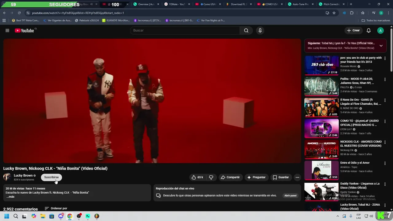
Task: Go to YouTube home via logo
Action: coord(24,30)
